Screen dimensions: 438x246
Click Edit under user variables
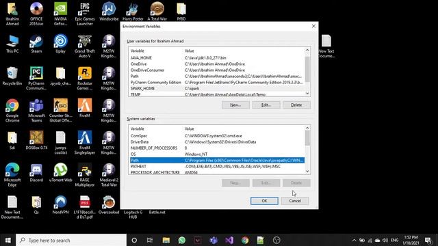266,105
